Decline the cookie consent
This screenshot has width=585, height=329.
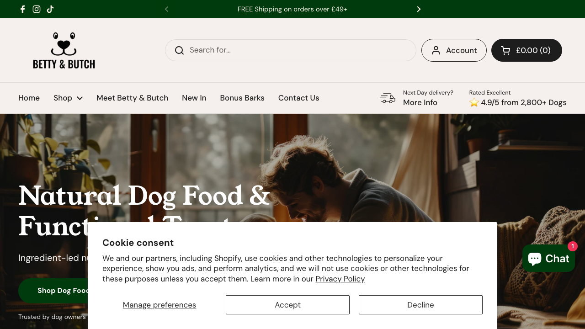point(420,305)
